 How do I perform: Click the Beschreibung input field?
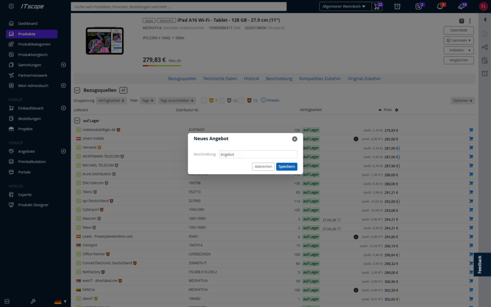(258, 154)
